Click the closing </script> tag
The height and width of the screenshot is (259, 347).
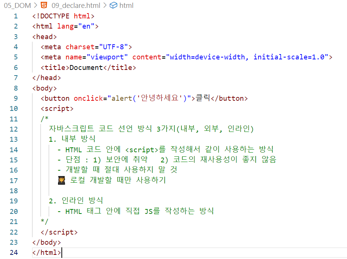tap(59, 232)
